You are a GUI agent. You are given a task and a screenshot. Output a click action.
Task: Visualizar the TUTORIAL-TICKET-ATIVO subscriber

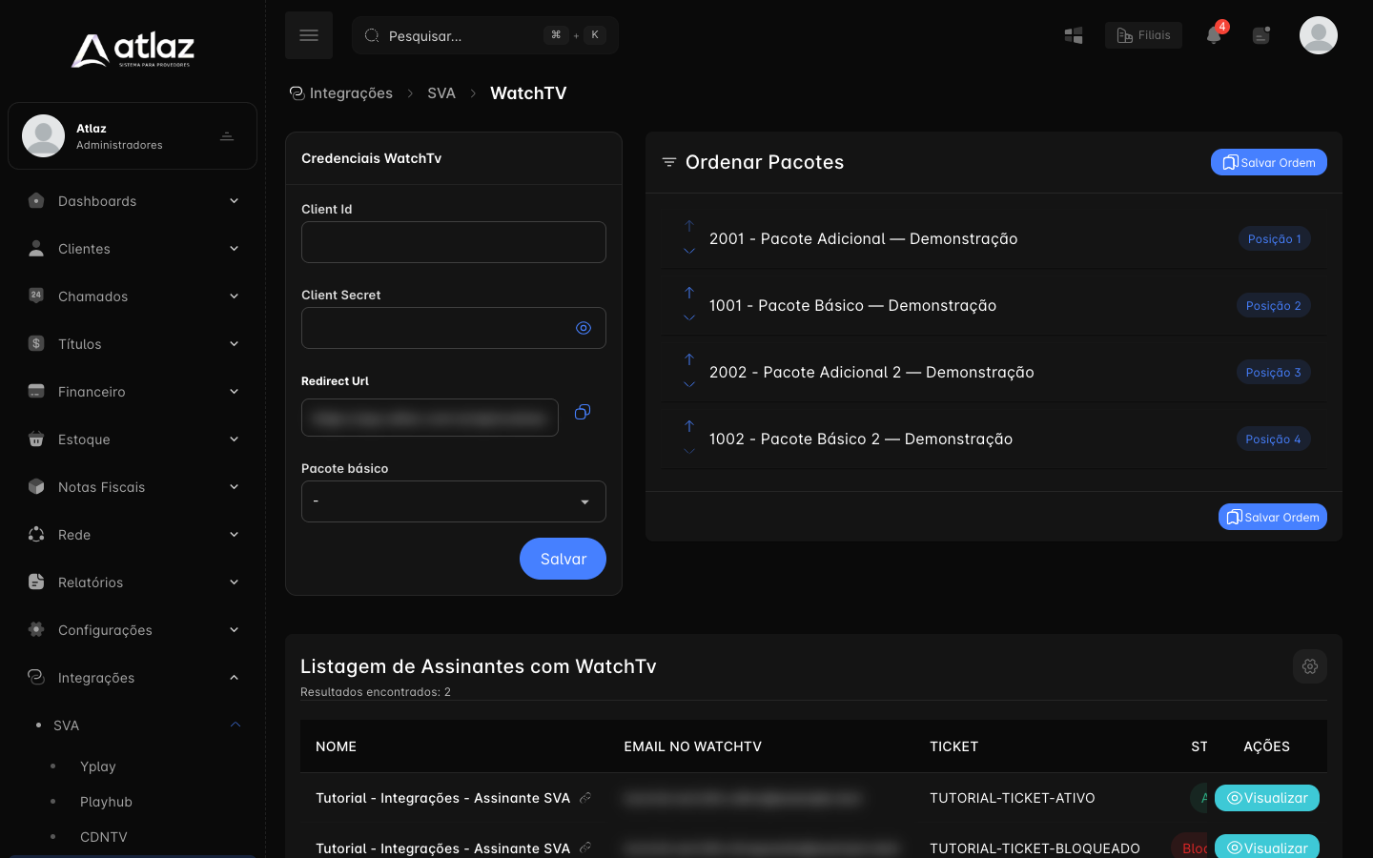[x=1267, y=798]
